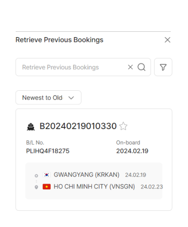Screen dimensions: 188x227
Task: Select booking number B20240219010330
Action: 78,126
